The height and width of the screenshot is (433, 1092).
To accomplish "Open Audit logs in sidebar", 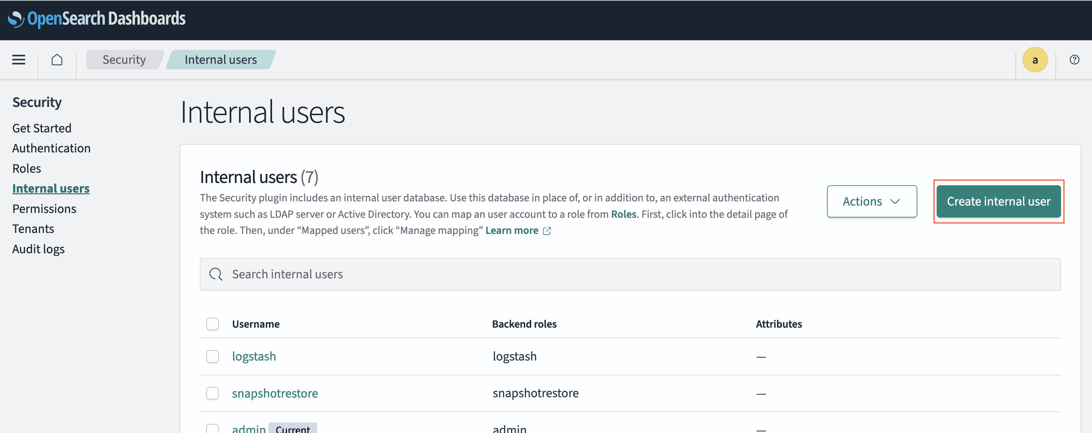I will coord(38,249).
